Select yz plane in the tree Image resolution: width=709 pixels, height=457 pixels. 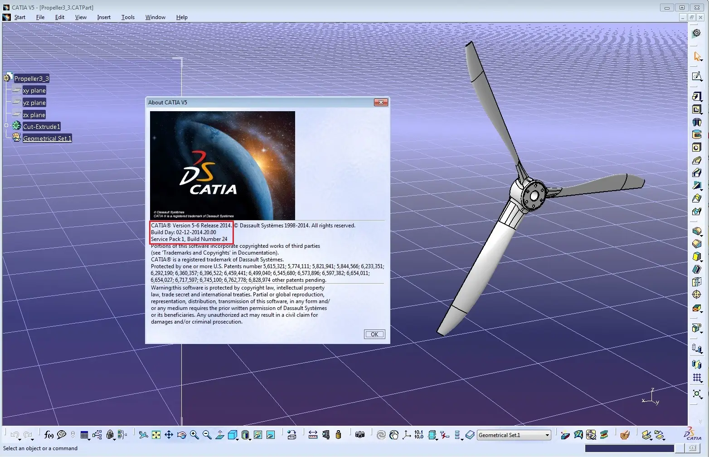pos(34,103)
